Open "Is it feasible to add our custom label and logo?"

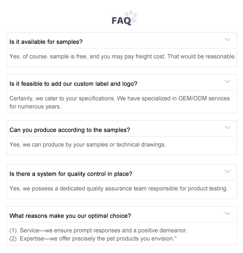pyautogui.click(x=73, y=84)
